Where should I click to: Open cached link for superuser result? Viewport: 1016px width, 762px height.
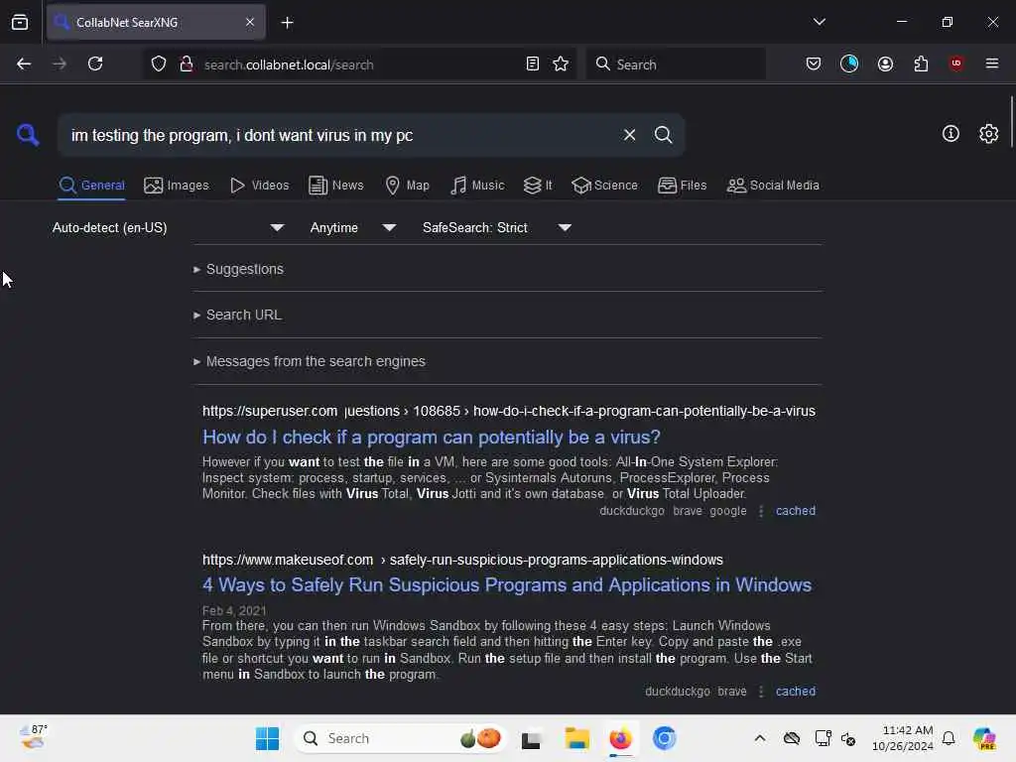pos(795,511)
